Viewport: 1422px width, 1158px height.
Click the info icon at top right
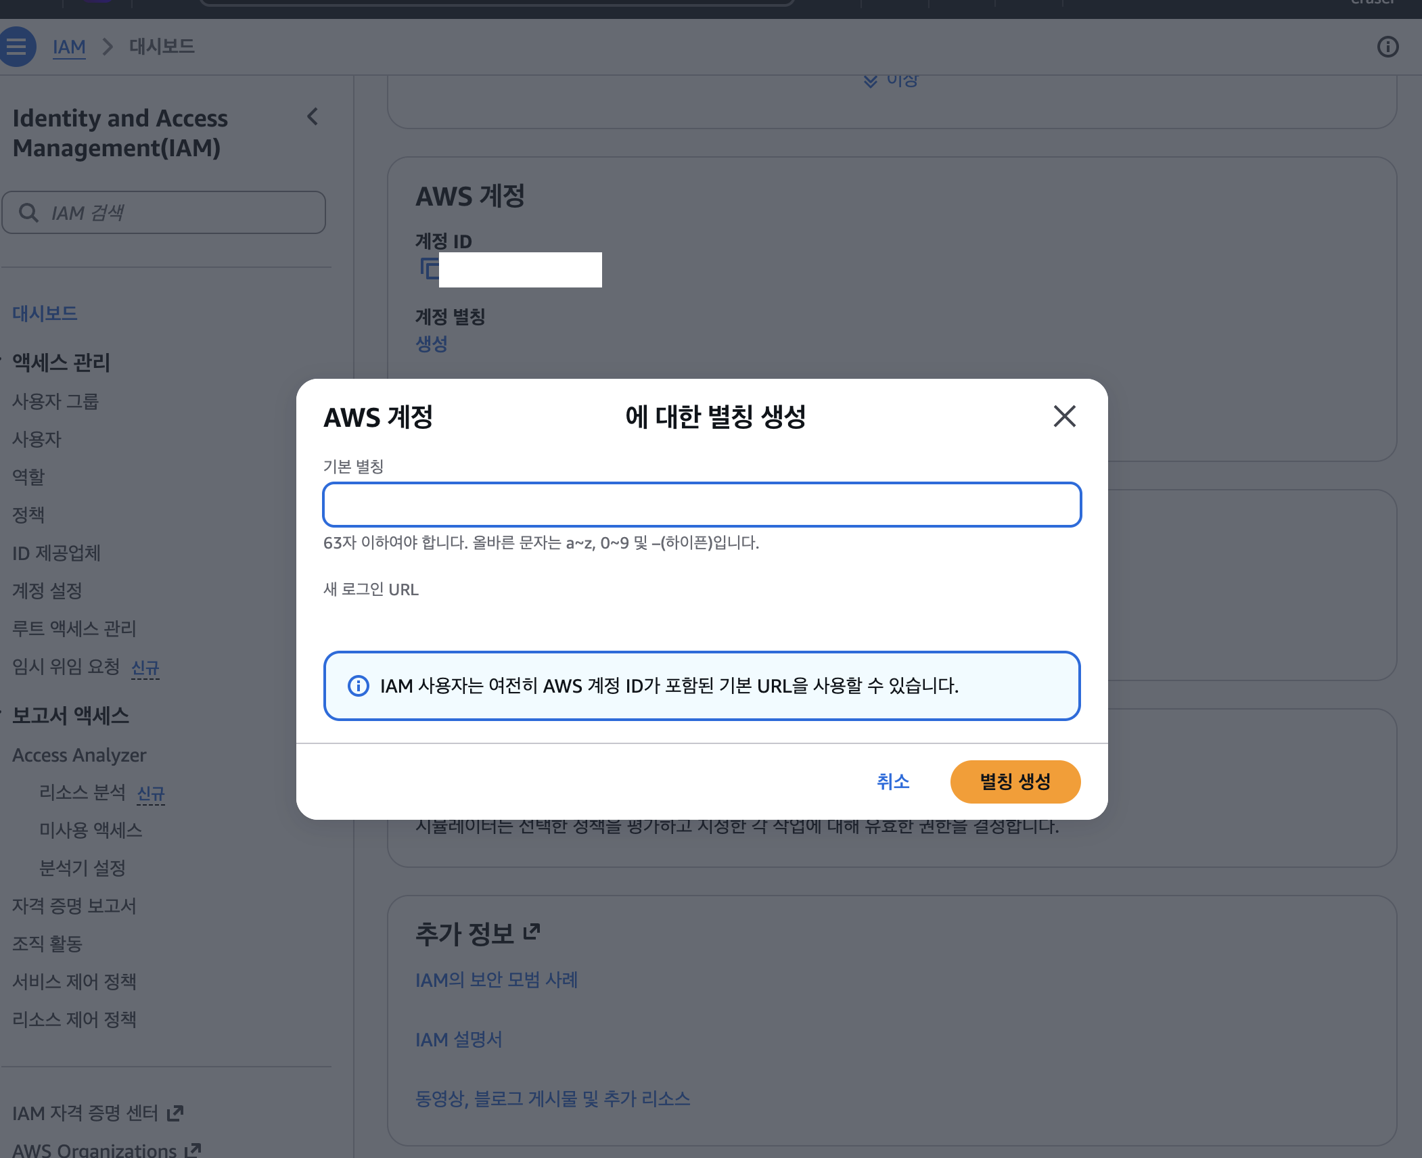1388,46
